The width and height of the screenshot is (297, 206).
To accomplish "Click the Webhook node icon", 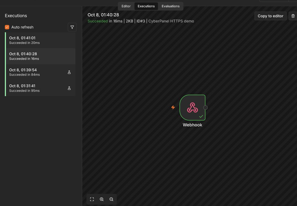I will (192, 107).
